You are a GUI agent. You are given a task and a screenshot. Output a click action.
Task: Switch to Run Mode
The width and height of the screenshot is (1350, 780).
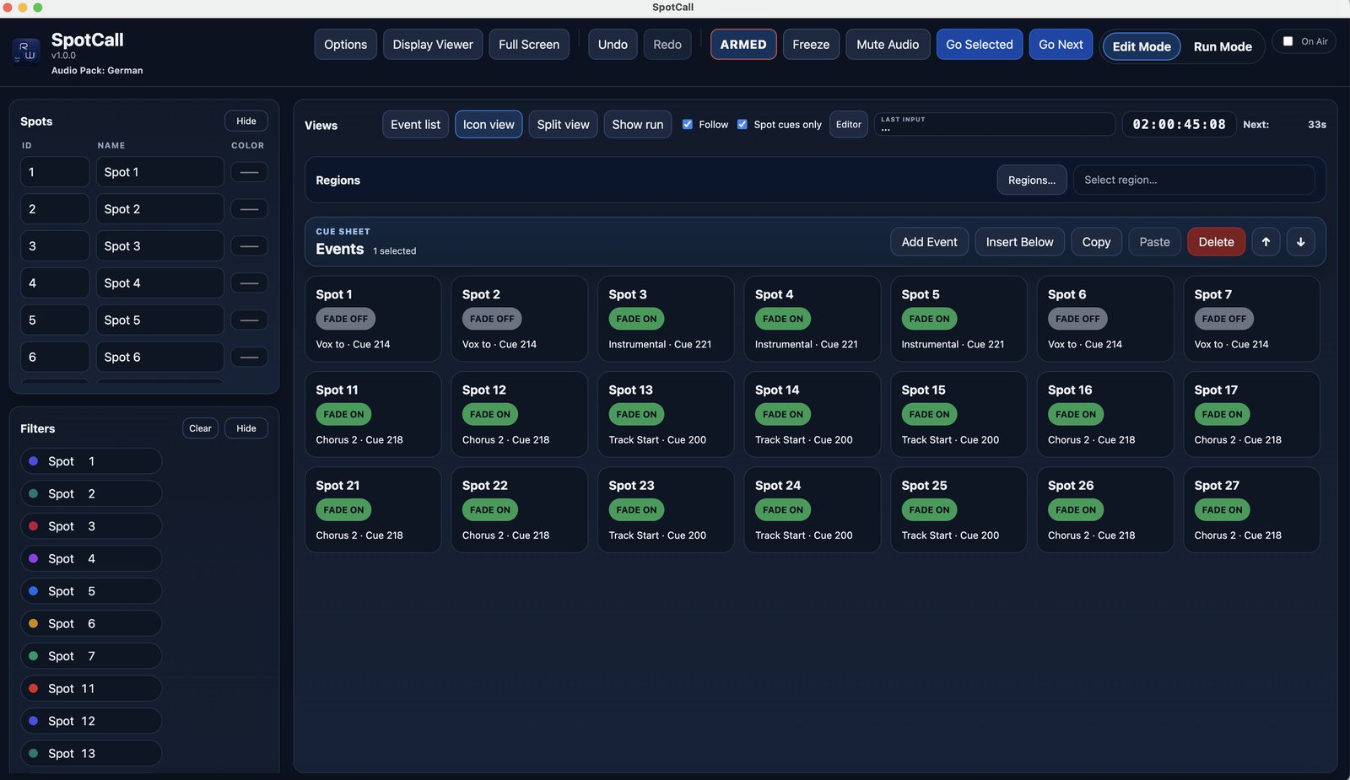click(x=1223, y=46)
